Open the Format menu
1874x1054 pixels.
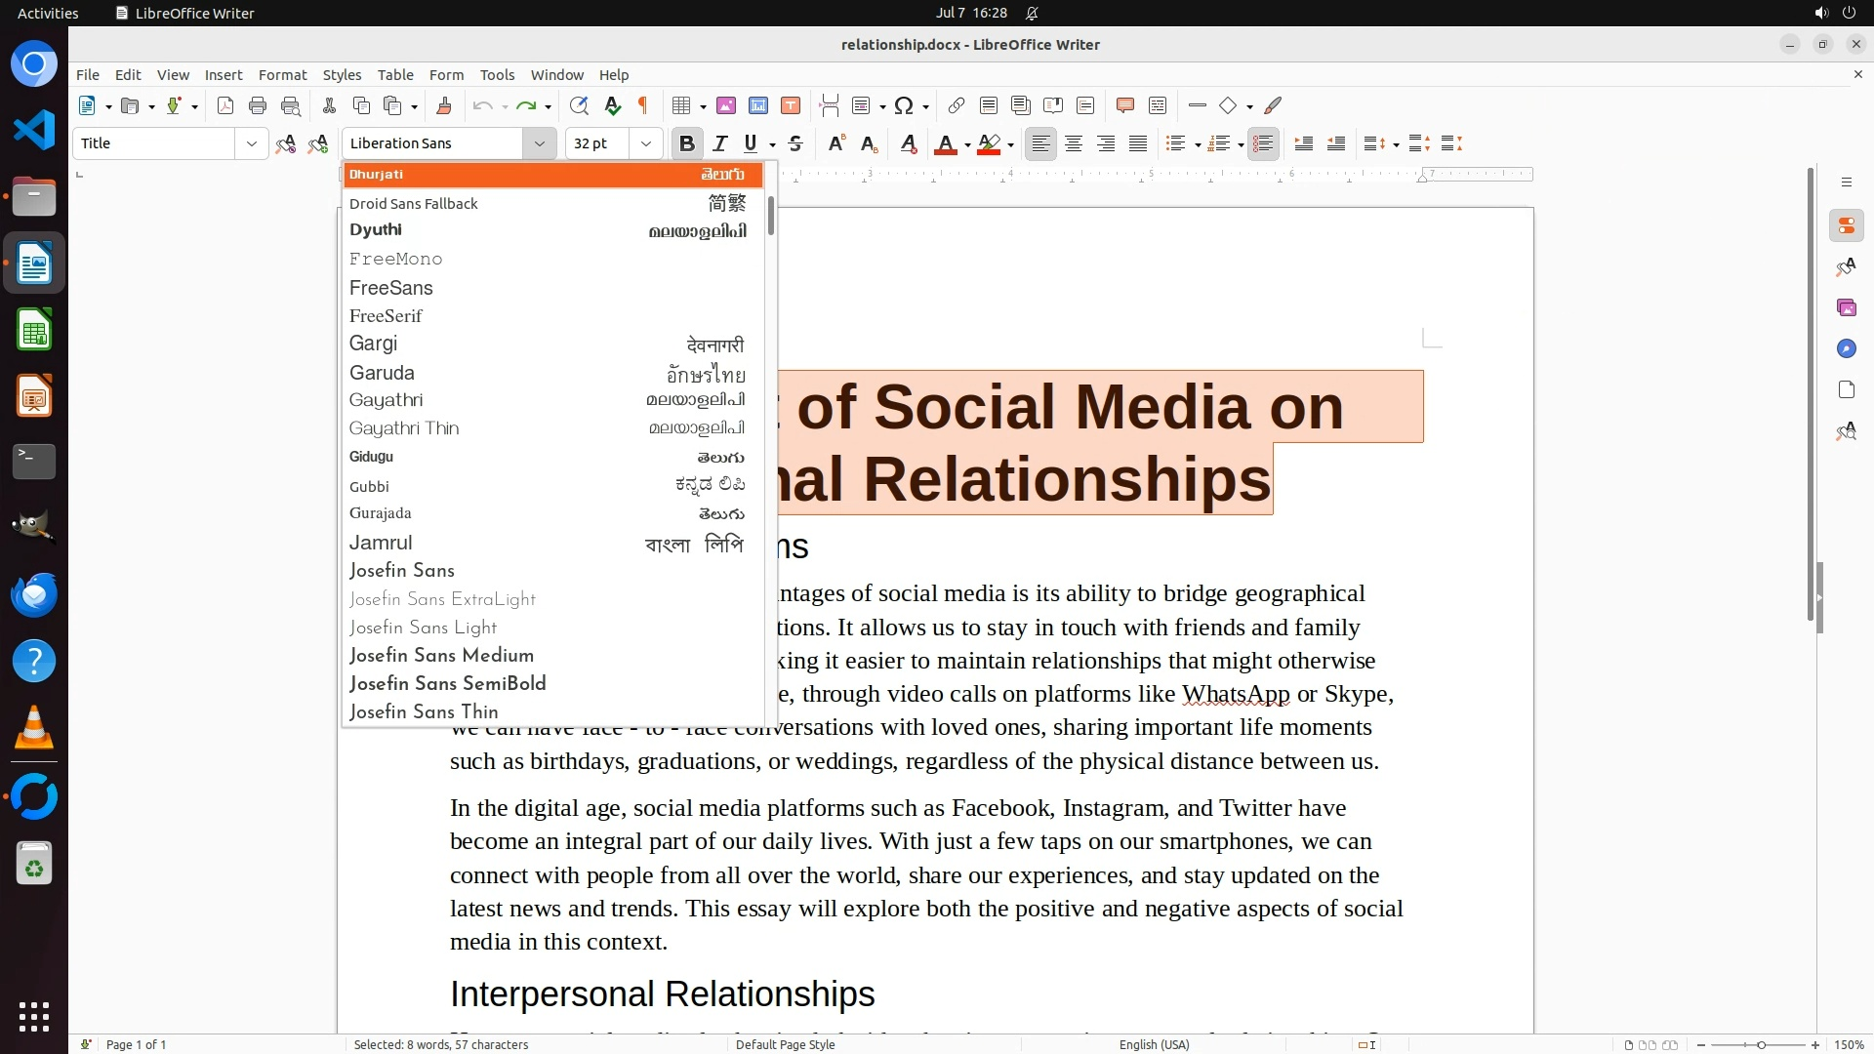(x=282, y=75)
